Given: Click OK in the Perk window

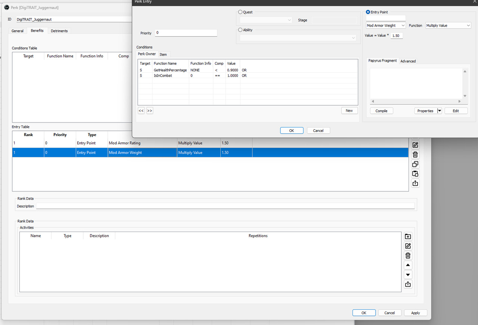Looking at the screenshot, I should point(364,313).
